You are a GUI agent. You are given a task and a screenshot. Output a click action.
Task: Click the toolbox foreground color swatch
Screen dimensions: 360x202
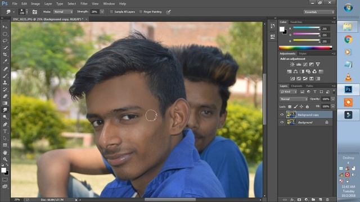click(x=3, y=170)
